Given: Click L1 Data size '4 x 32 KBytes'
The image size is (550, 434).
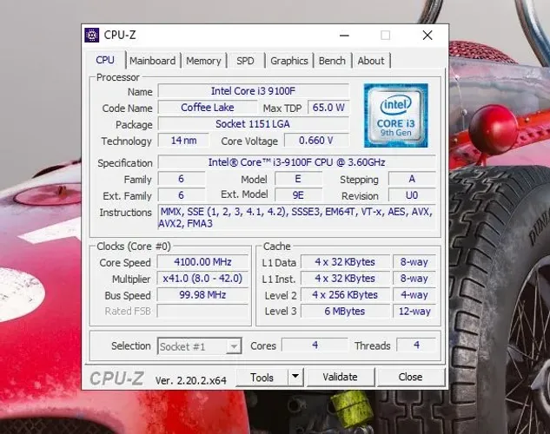Looking at the screenshot, I should pos(345,262).
